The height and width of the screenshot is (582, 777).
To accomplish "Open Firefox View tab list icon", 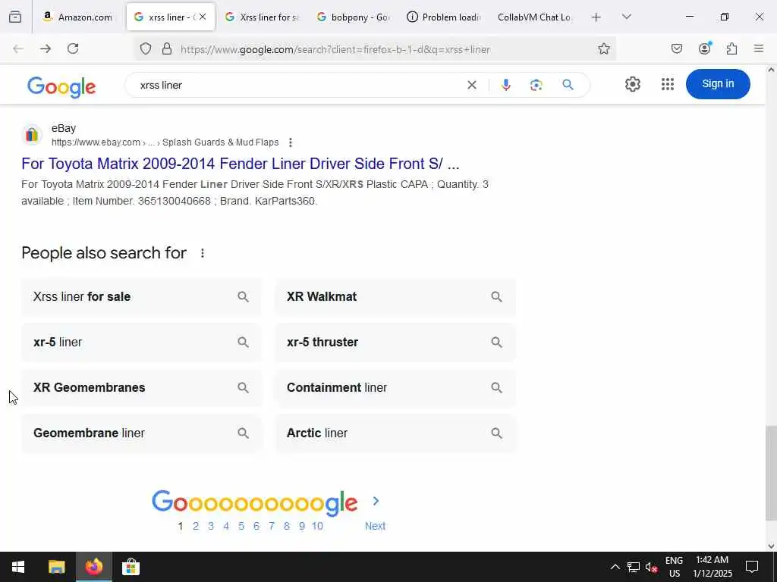I will [x=15, y=17].
